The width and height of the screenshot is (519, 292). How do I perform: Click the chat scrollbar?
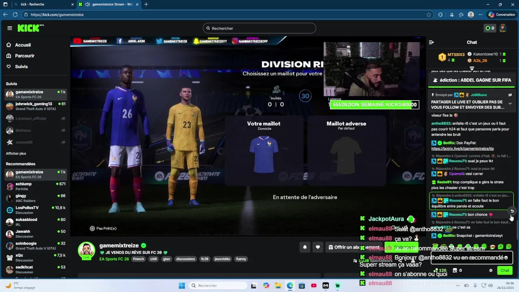(517, 230)
